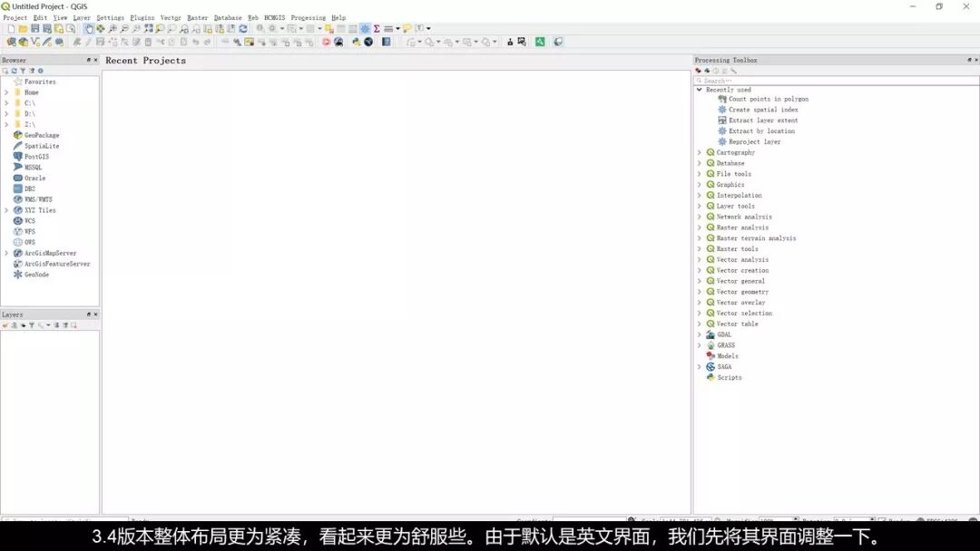Image resolution: width=980 pixels, height=551 pixels.
Task: Click the Open Project folder icon
Action: (x=23, y=29)
